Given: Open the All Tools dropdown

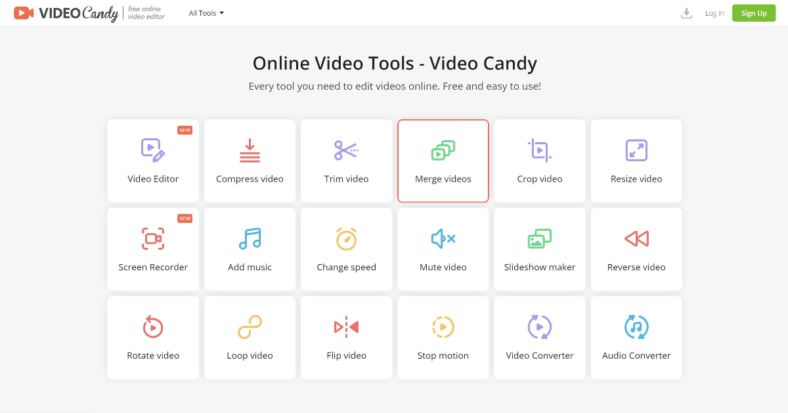Looking at the screenshot, I should point(206,12).
